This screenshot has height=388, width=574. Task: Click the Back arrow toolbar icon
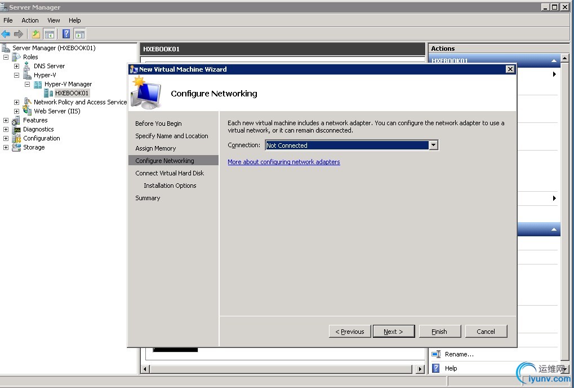point(6,34)
